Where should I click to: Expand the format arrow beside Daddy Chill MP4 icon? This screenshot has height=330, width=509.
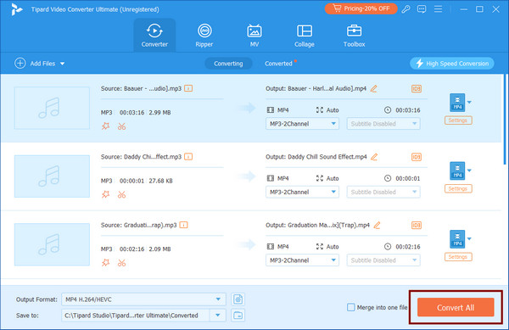pos(469,171)
